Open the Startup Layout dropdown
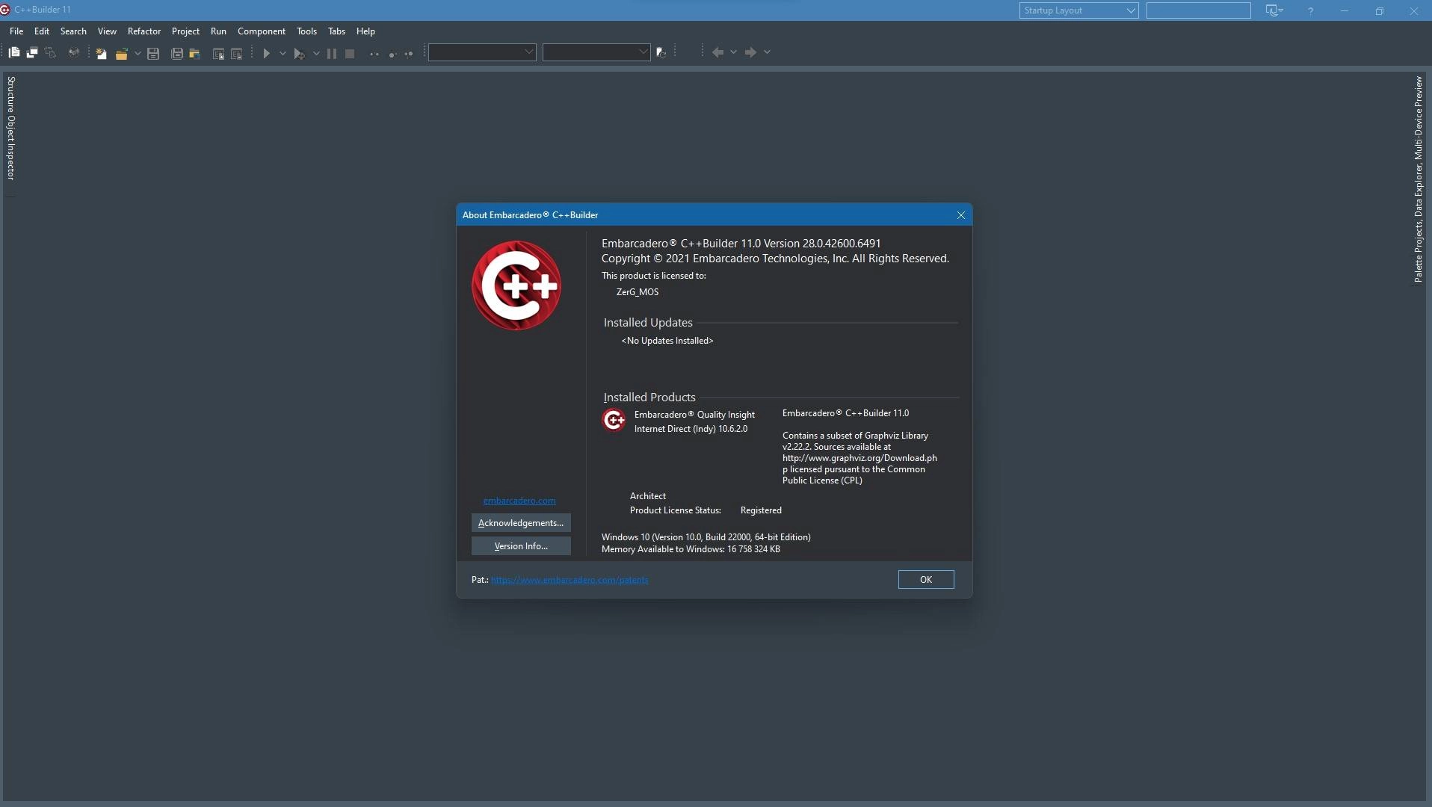This screenshot has height=807, width=1432. coord(1078,10)
